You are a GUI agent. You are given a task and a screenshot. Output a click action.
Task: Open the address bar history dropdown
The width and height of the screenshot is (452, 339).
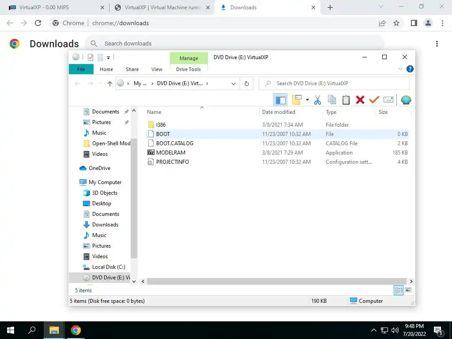click(233, 83)
